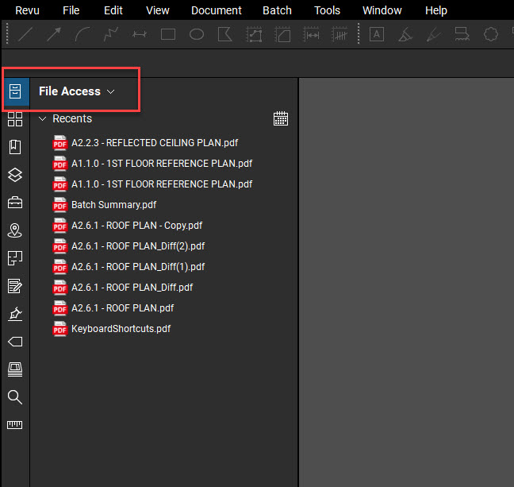Open A2.6.1 - ROOF PLAN - Copy.pdf
Screen dimensions: 514x487
coord(127,226)
